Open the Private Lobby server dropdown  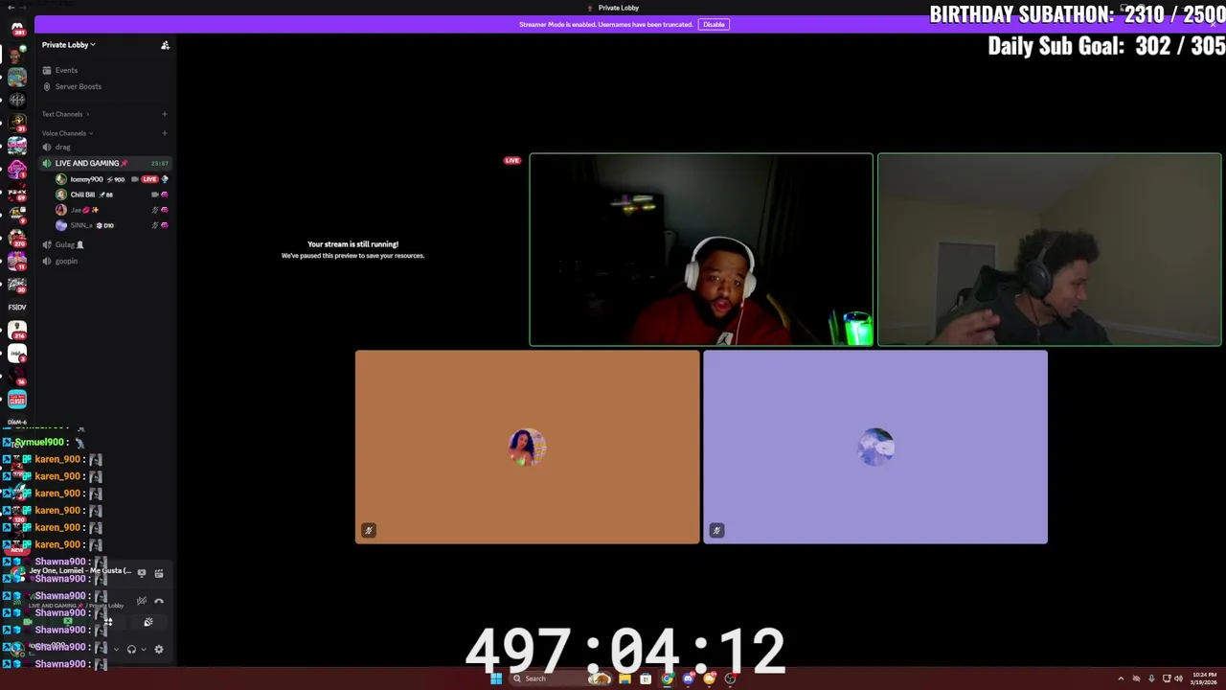coord(69,45)
